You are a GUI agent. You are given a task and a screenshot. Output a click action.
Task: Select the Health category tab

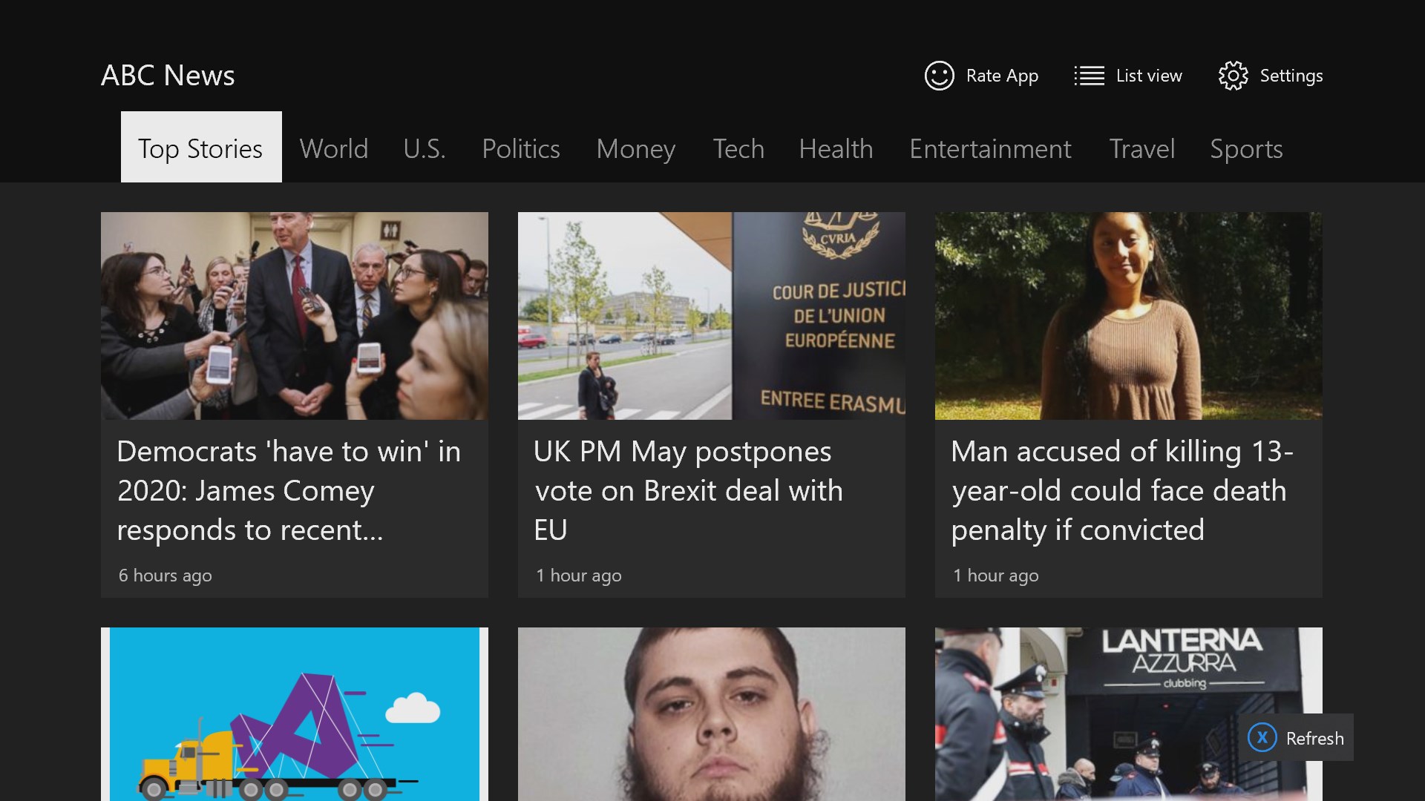click(836, 149)
